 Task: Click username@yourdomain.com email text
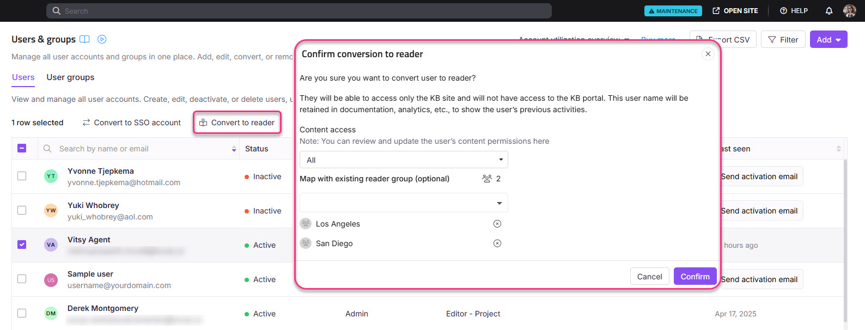(x=119, y=285)
